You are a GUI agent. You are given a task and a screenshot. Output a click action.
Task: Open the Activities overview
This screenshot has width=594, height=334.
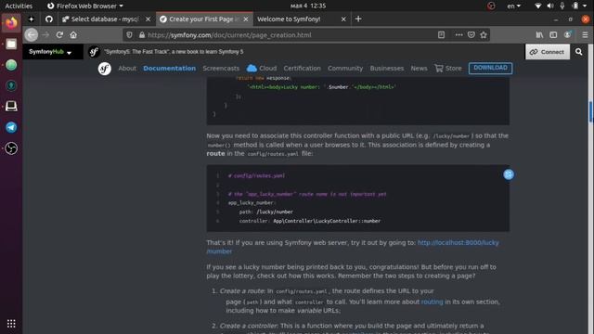coord(19,6)
